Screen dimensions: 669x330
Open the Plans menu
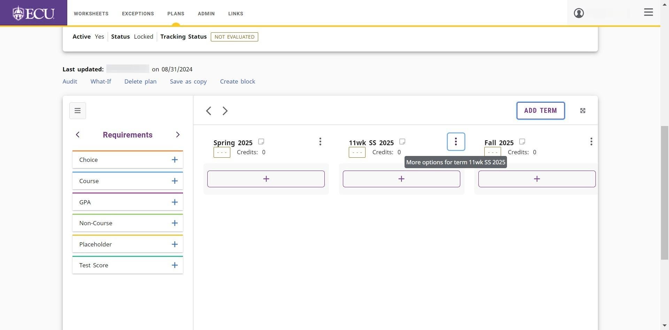[x=176, y=14]
